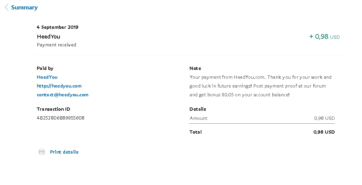Visit the http://heedyou.com link

coord(59,86)
